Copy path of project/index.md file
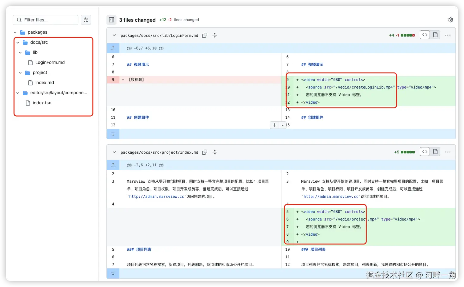The image size is (464, 287). (x=205, y=152)
